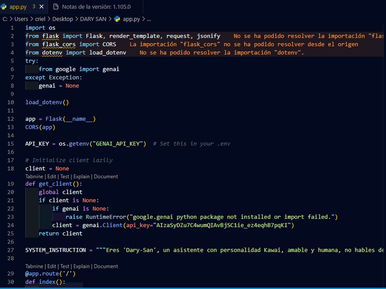Click Edit lens above get_client
This screenshot has width=386, height=289.
pos(52,177)
